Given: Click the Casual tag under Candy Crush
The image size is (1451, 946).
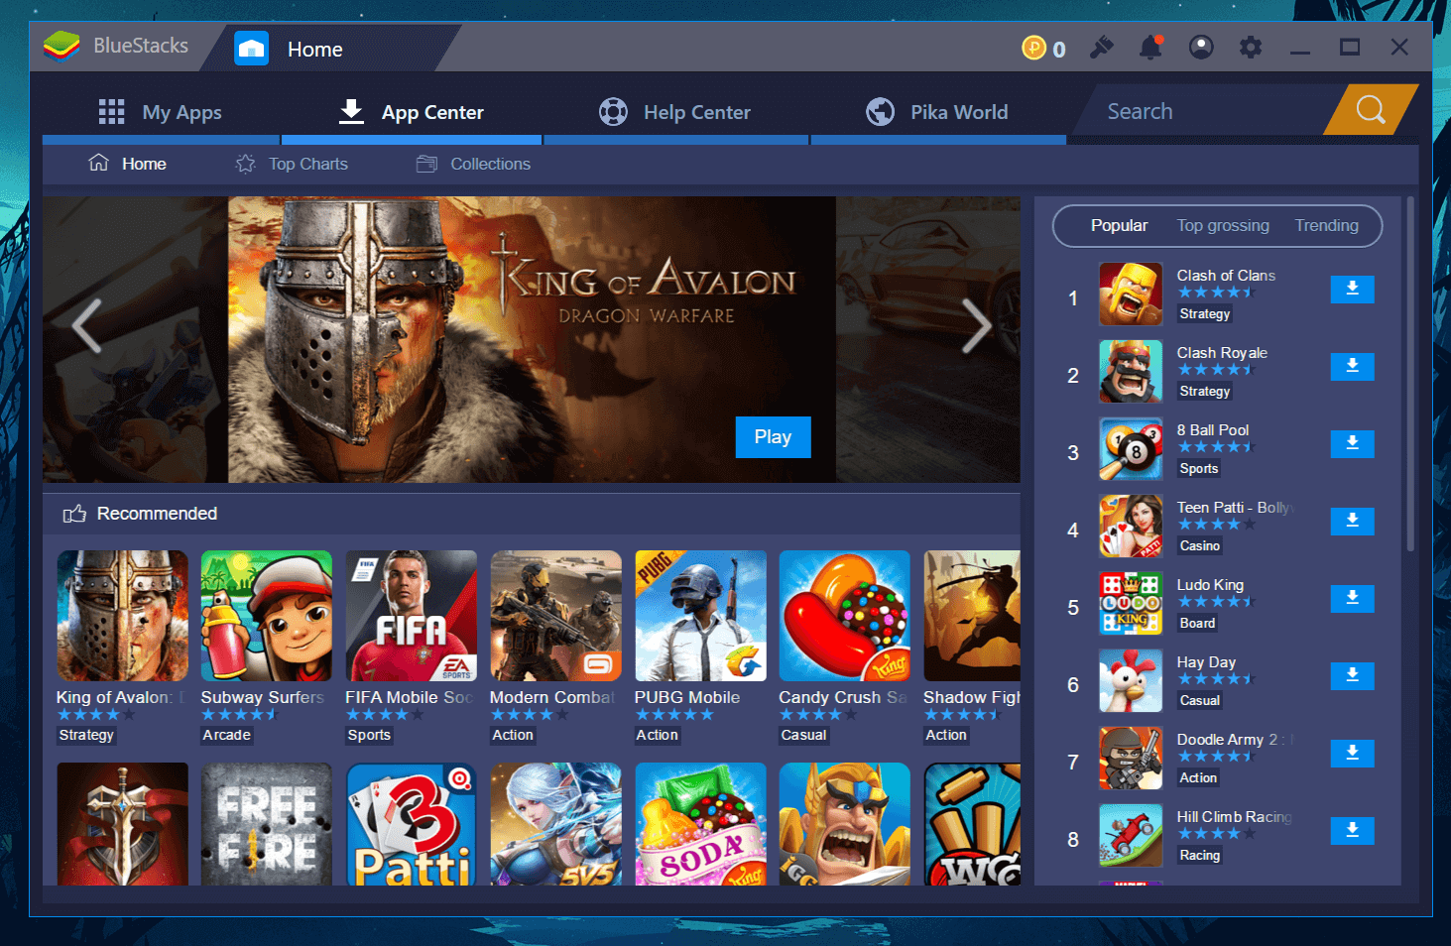Looking at the screenshot, I should (x=803, y=735).
